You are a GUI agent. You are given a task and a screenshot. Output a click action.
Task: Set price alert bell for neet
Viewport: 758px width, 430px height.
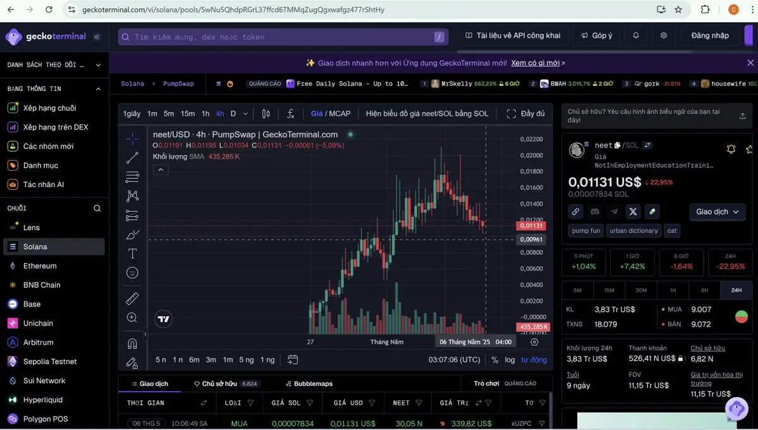[x=731, y=149]
